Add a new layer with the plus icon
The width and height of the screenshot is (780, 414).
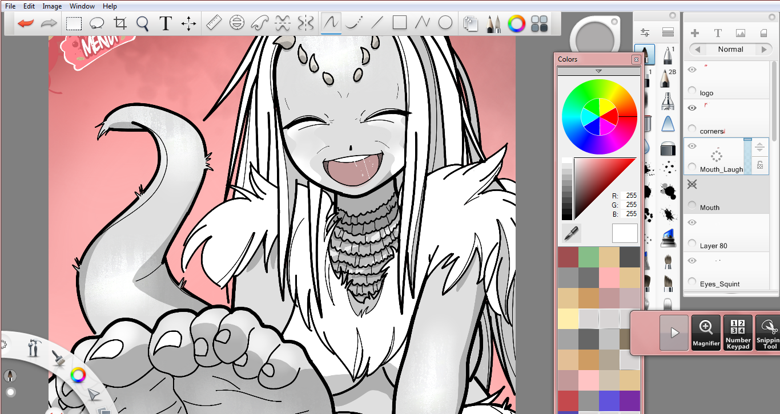[695, 33]
